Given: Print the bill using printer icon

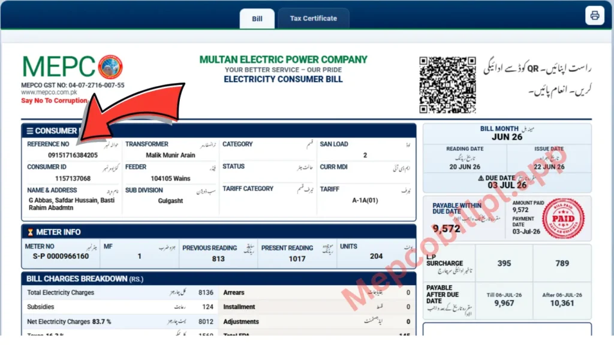Looking at the screenshot, I should point(594,15).
